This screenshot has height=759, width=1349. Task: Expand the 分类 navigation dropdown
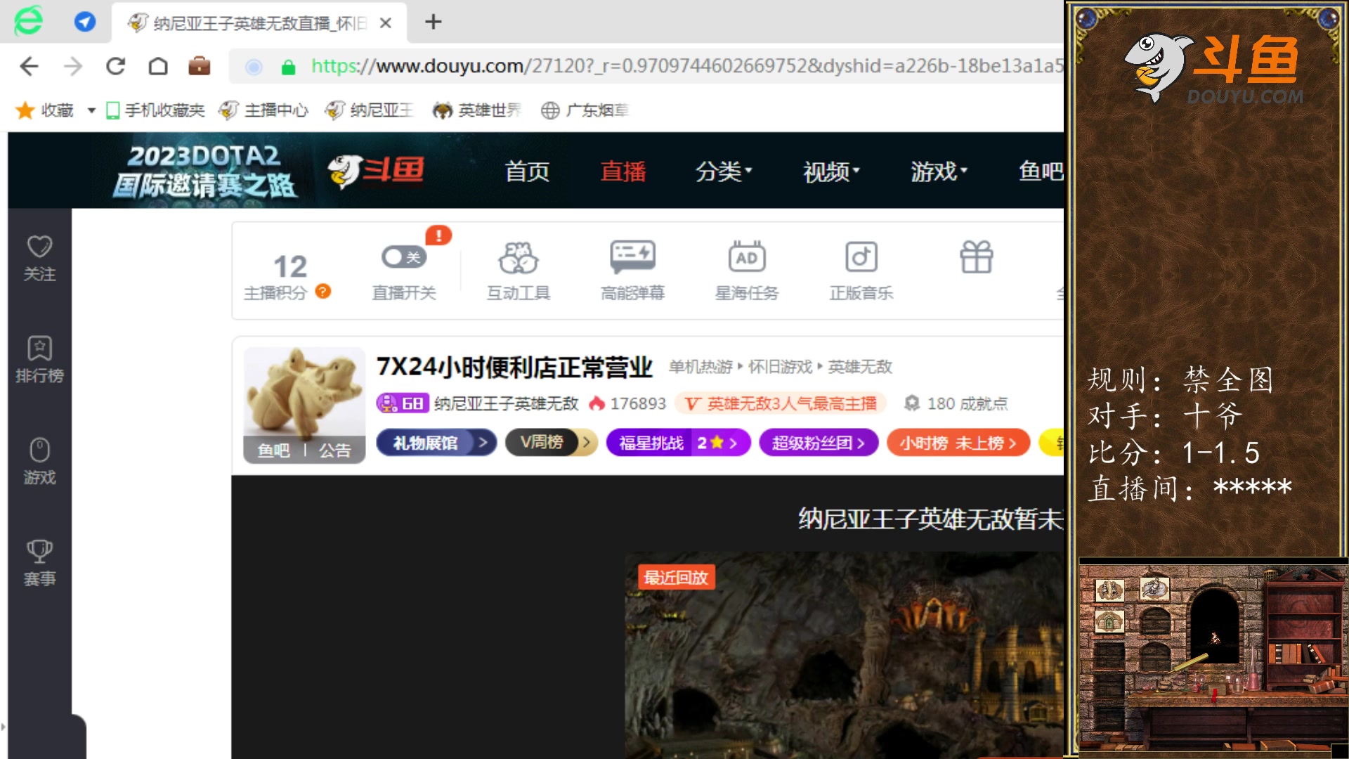724,171
